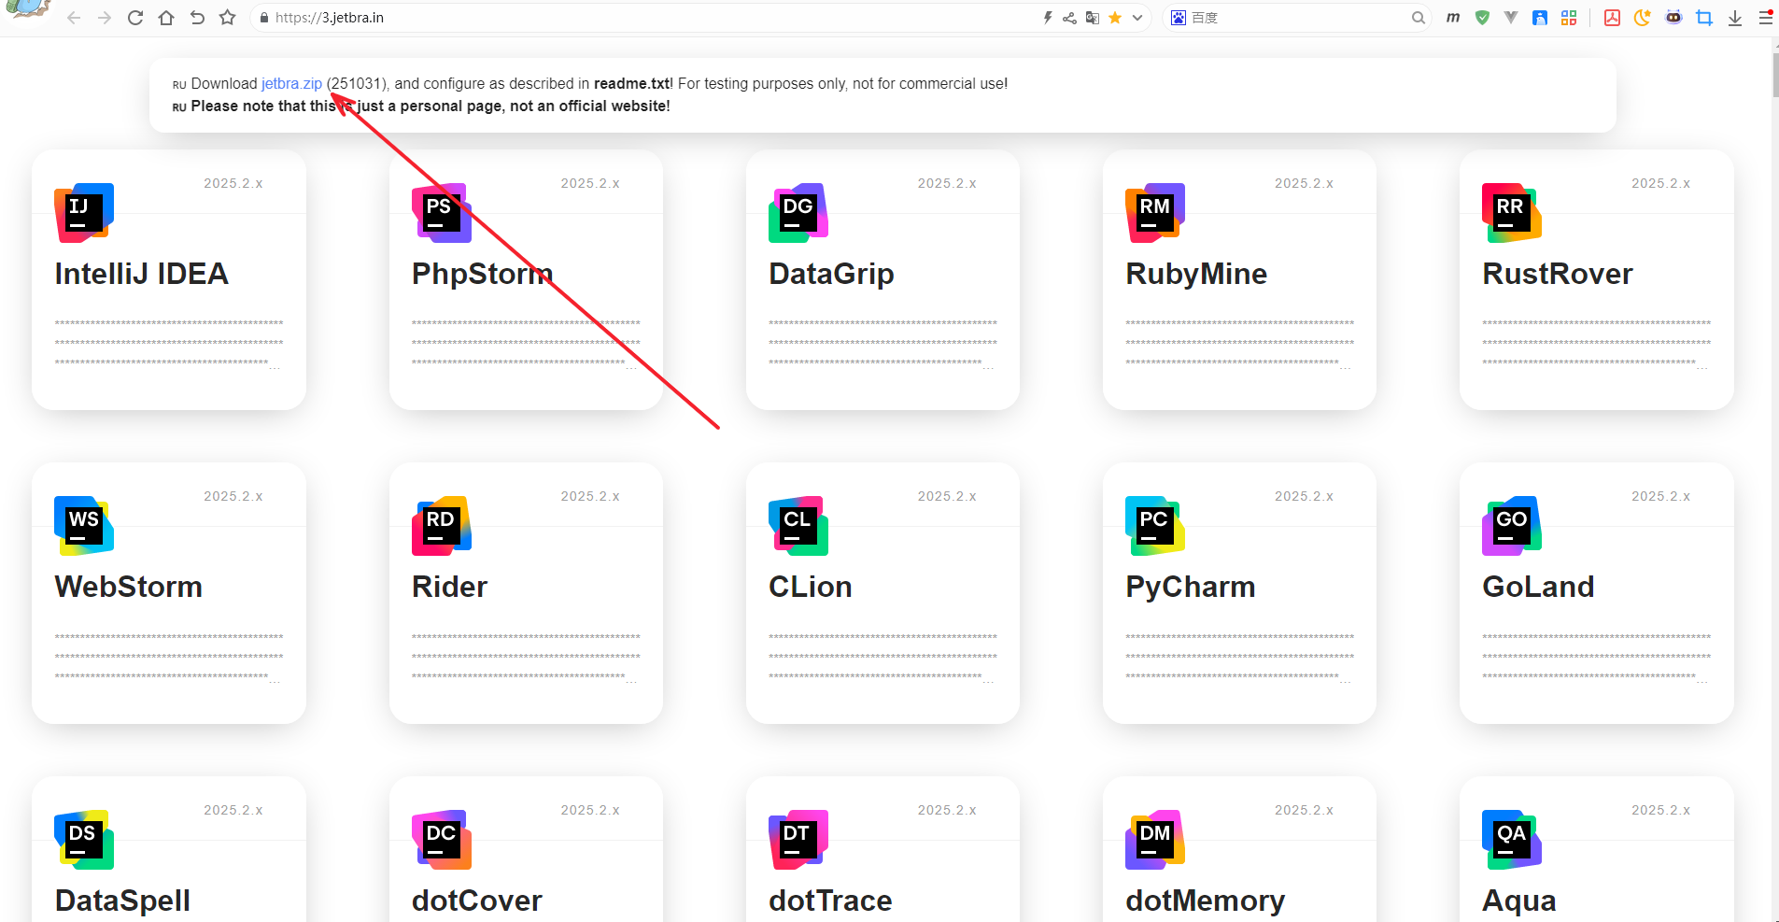Image resolution: width=1779 pixels, height=922 pixels.
Task: Click the browser reload button
Action: pos(135,18)
